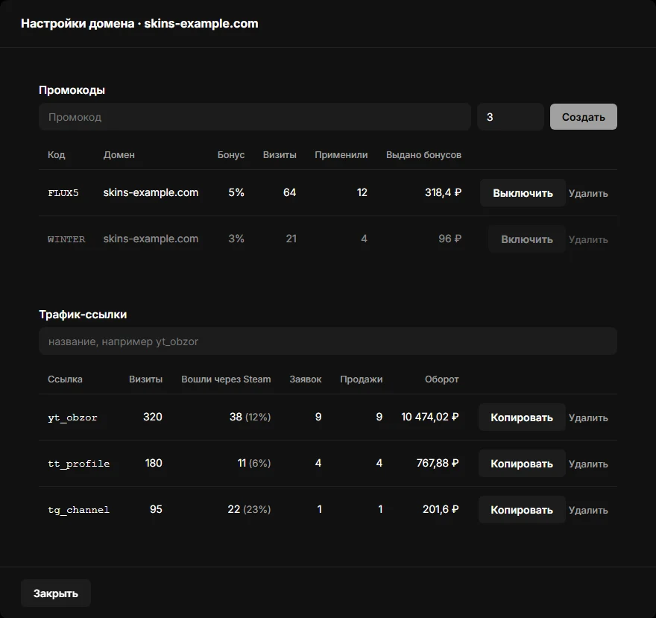Click the 11 (6%) Steam logins value
Viewport: 656px width, 618px height.
click(x=254, y=463)
